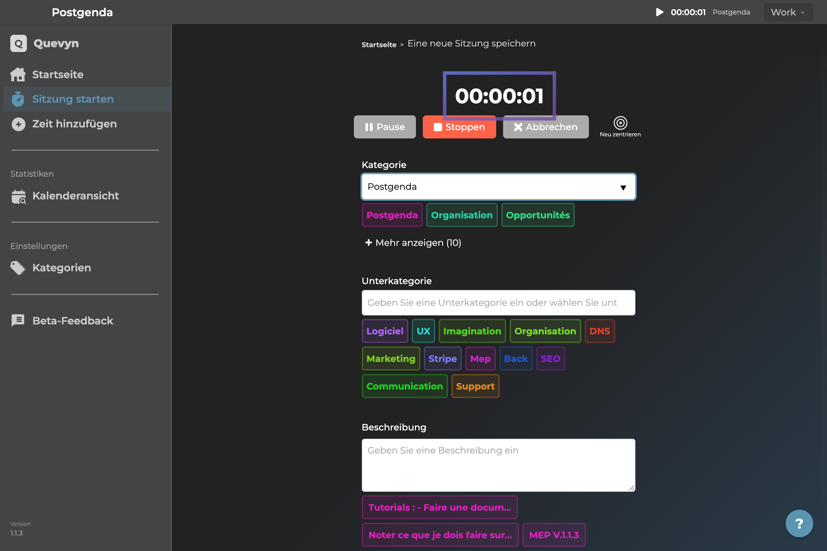Open Kategorien settings in the sidebar
Viewport: 827px width, 551px height.
point(87,268)
